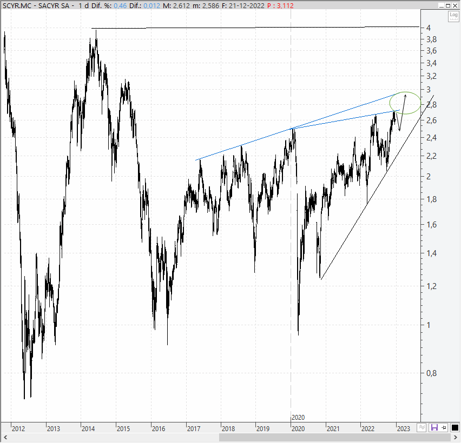Click the 2015 year label
This screenshot has width=461, height=443.
click(123, 428)
